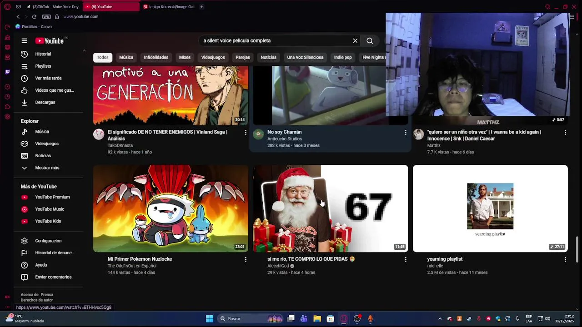This screenshot has height=327, width=582.
Task: Open YouTube Kids link
Action: click(x=49, y=221)
